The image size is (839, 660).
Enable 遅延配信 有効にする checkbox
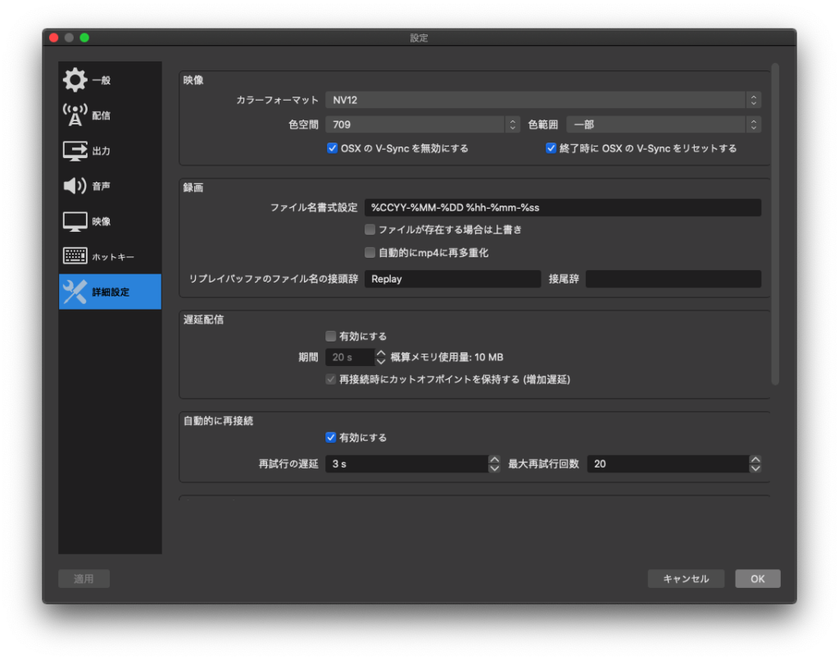331,336
